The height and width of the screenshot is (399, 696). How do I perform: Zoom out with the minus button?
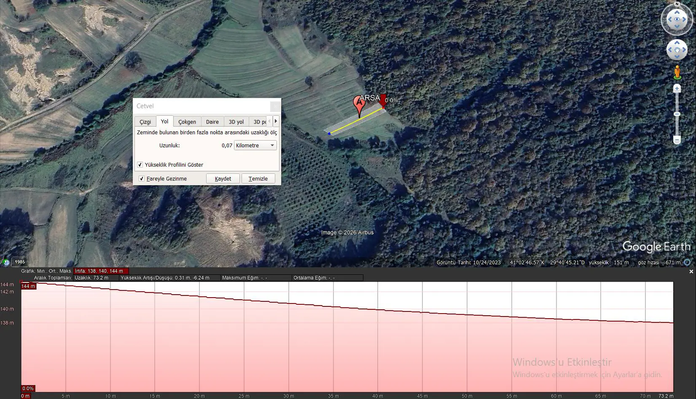tap(677, 140)
